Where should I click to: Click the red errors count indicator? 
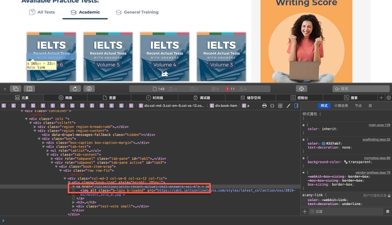[x=230, y=89]
